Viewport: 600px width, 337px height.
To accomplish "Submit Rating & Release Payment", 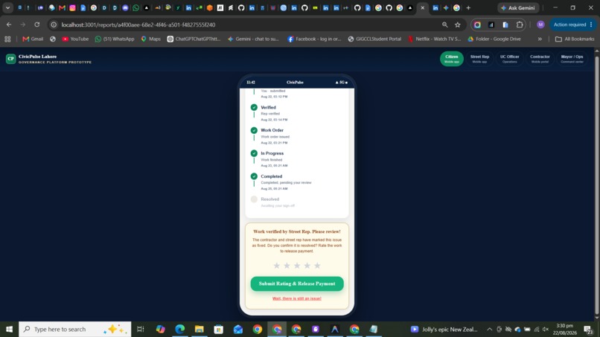I will pyautogui.click(x=297, y=284).
